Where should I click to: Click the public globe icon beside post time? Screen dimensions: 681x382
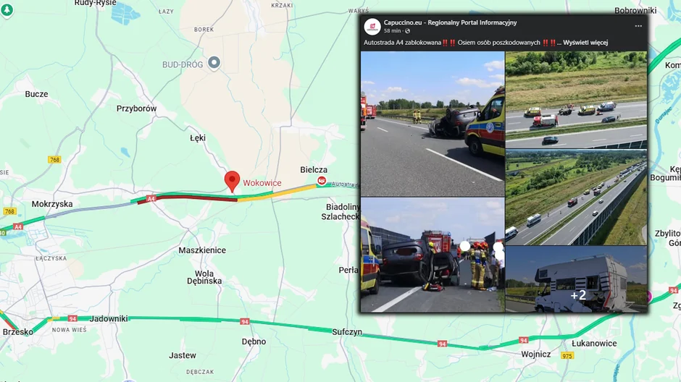407,31
